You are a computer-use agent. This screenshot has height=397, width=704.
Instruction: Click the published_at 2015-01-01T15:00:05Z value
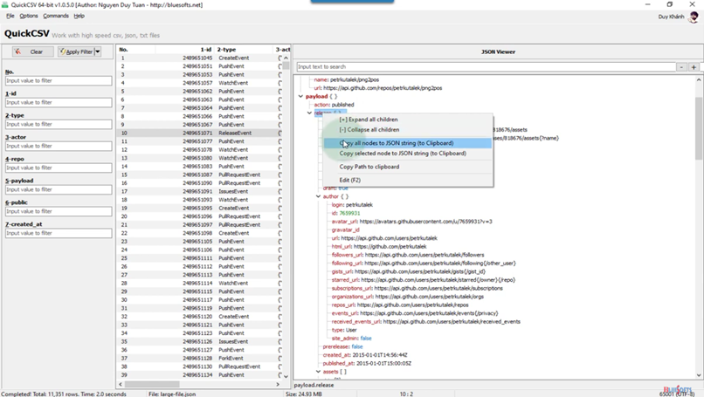(x=383, y=363)
